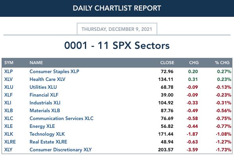This screenshot has width=234, height=156.
Task: Open Industrials XLI name link
Action: pos(45,103)
